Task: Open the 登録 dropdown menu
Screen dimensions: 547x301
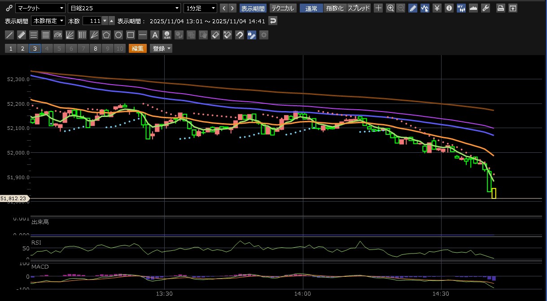Action: 162,48
